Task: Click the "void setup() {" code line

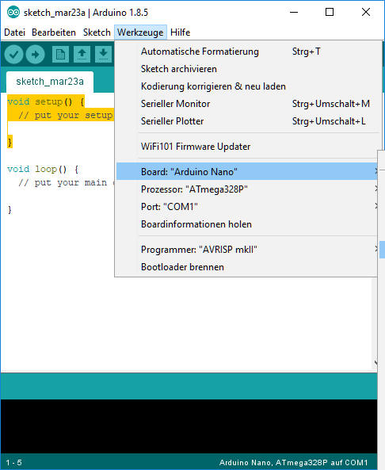Action: (x=46, y=101)
